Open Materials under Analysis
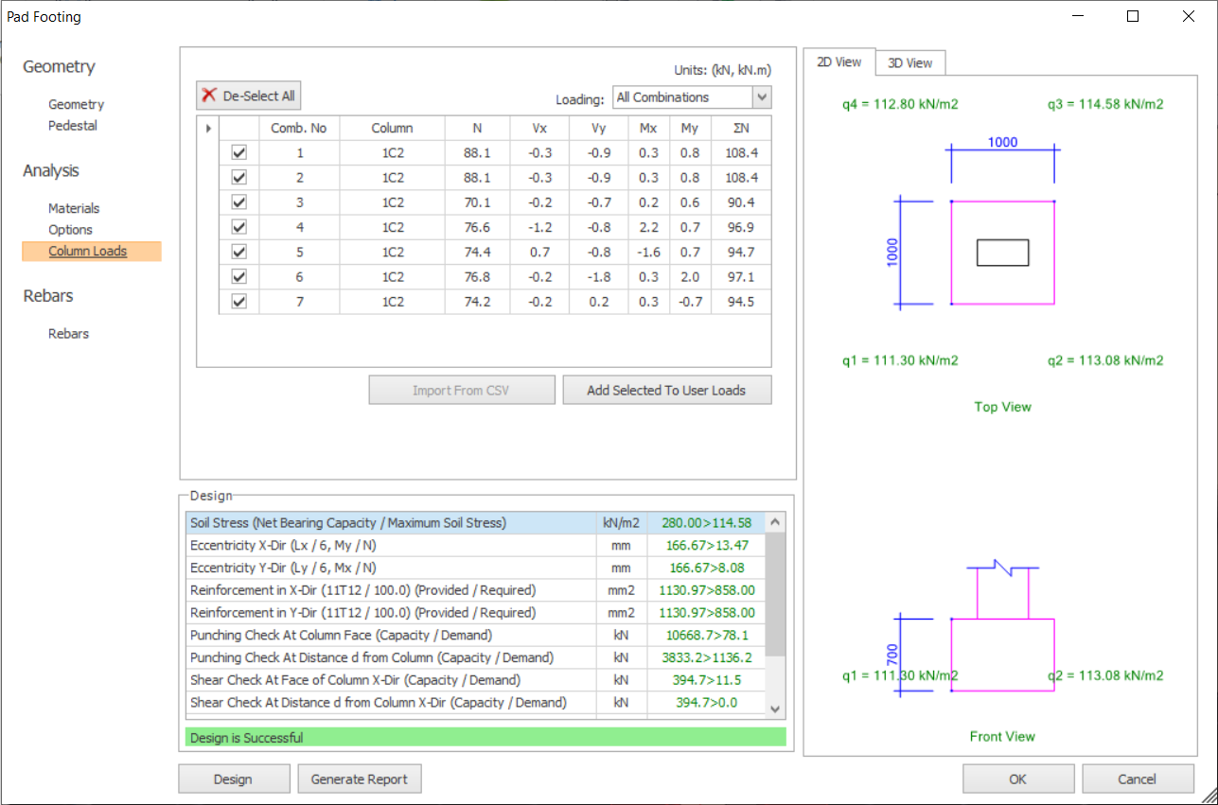 pos(74,209)
